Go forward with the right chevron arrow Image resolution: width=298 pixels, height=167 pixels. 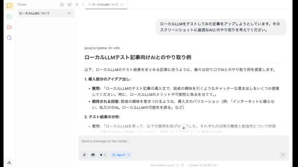pos(82,5)
